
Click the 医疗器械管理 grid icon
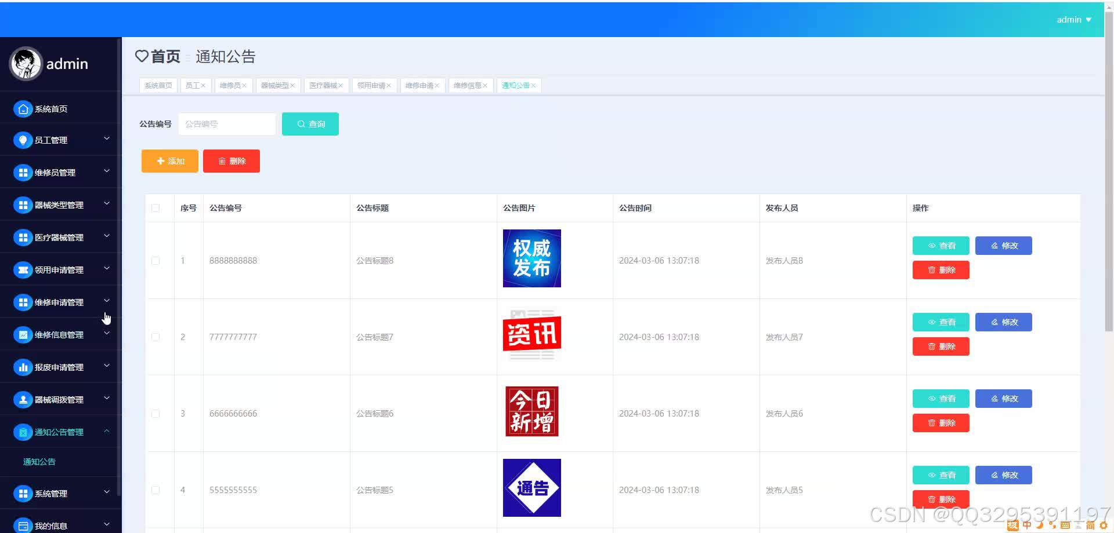23,237
